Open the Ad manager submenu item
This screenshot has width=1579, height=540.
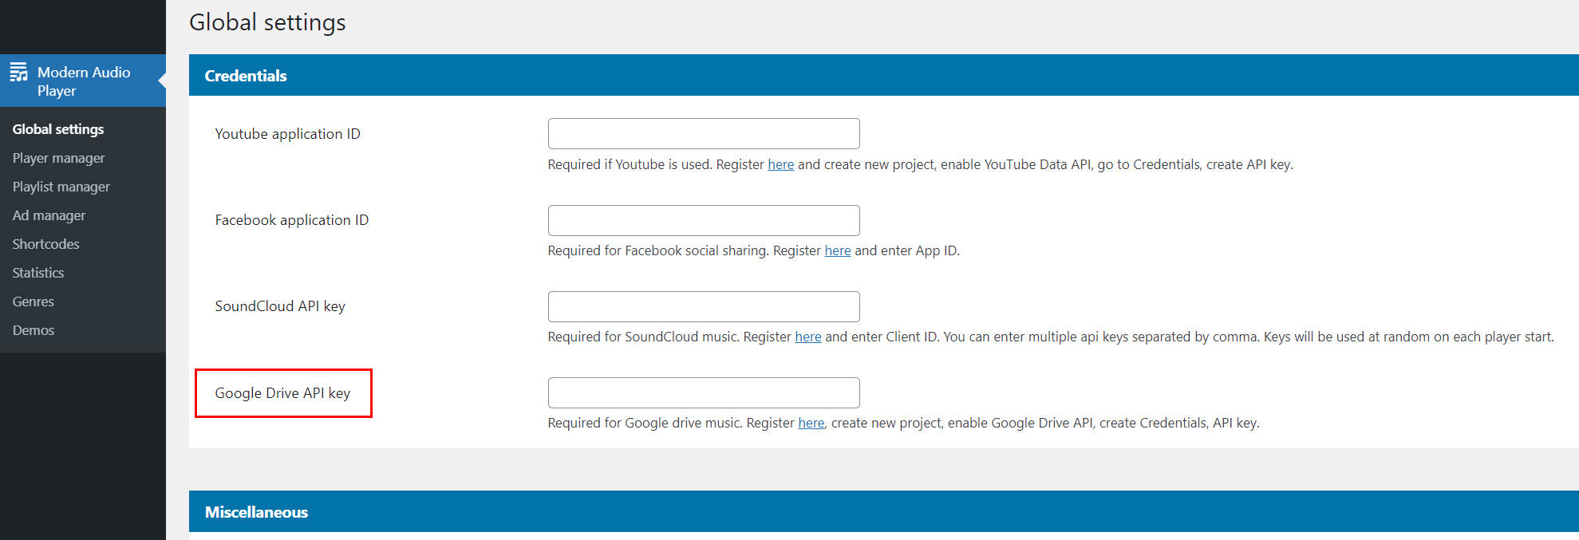click(x=49, y=215)
